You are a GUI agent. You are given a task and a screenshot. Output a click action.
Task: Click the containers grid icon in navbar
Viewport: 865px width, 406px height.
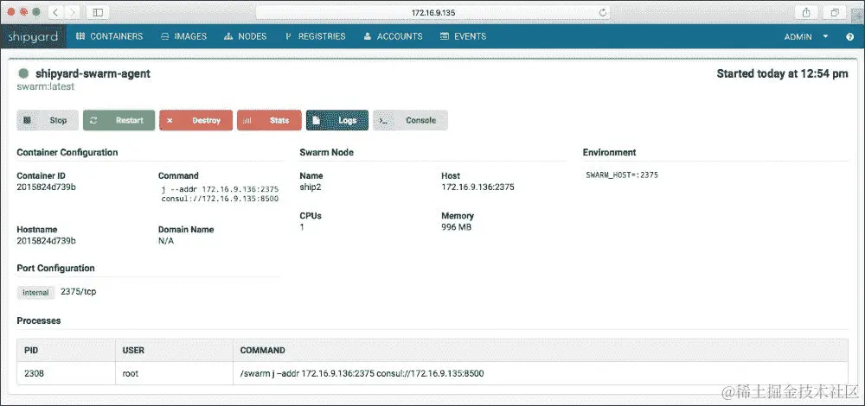[80, 36]
